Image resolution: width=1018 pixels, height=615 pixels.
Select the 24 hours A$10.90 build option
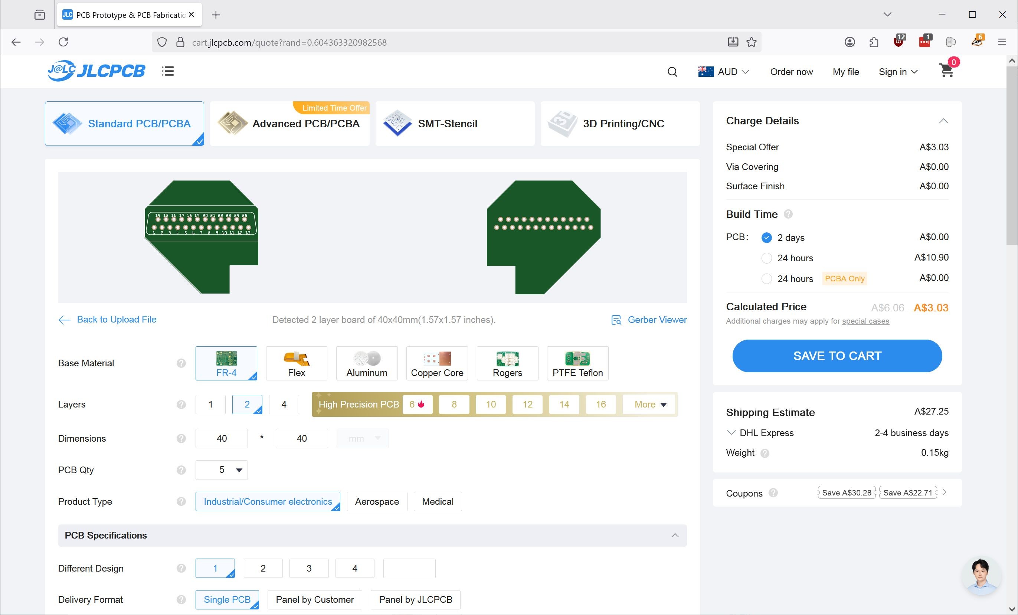tap(766, 258)
